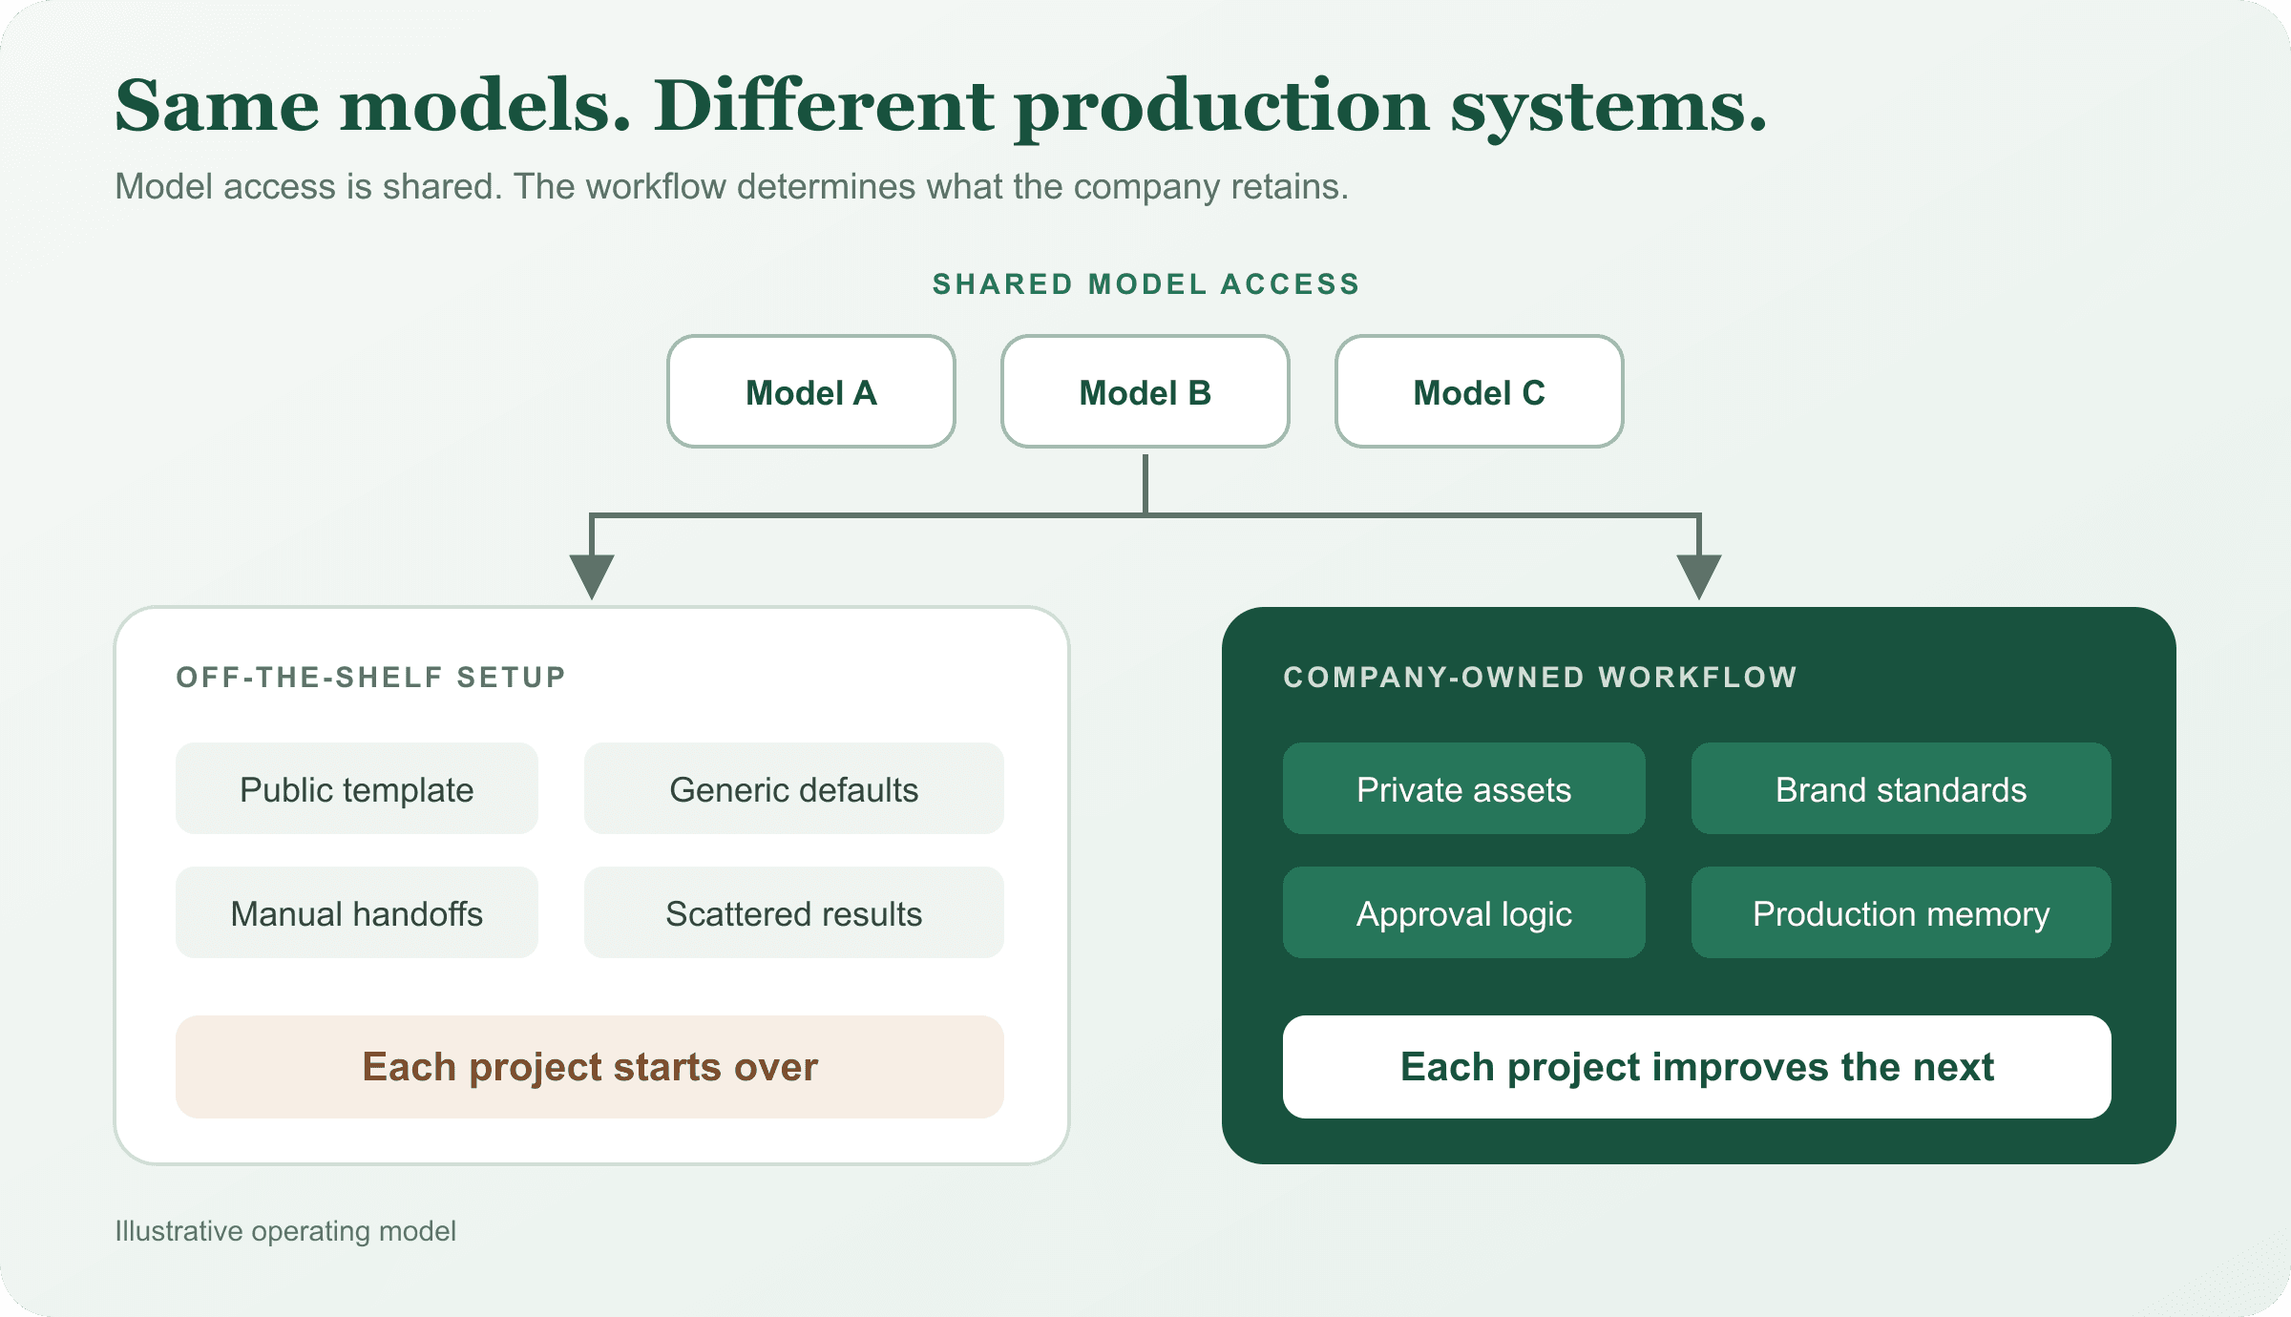Click the 'Off-the-shelf setup' heading
2291x1317 pixels.
click(371, 678)
